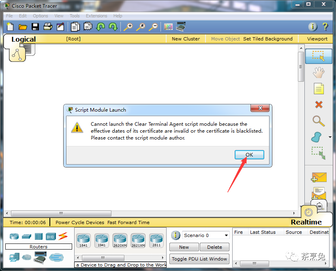Click the New scenario button
The height and width of the screenshot is (271, 336).
184,247
